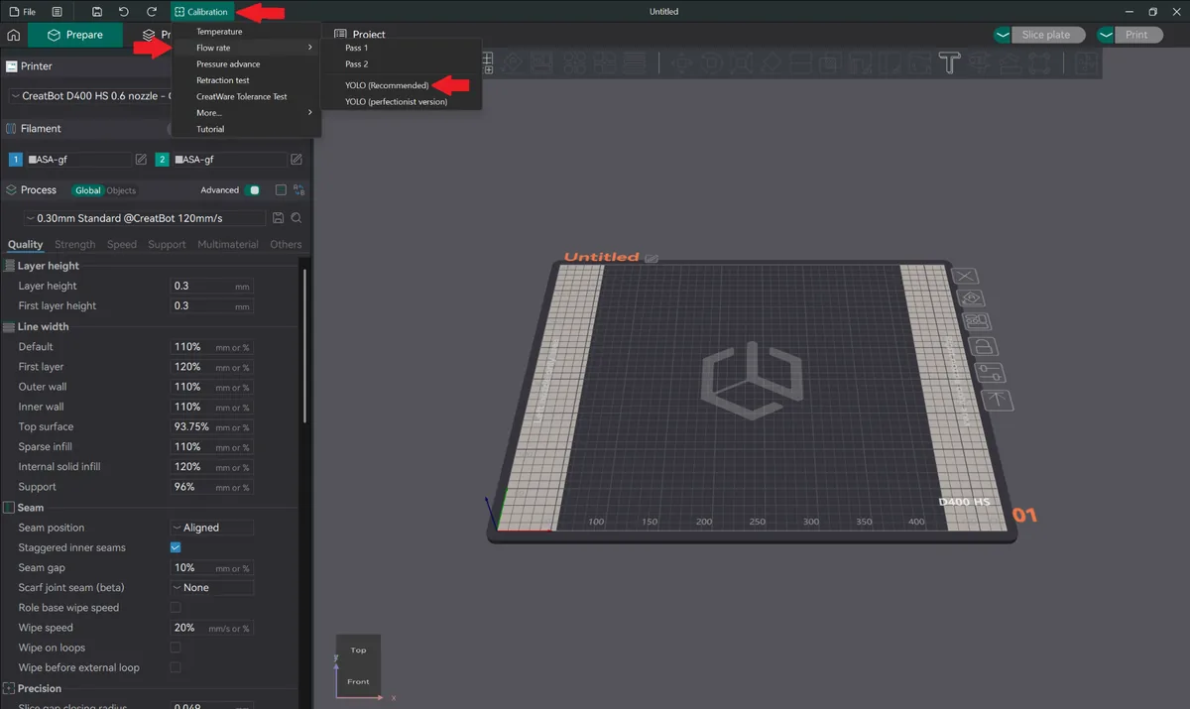This screenshot has width=1190, height=709.
Task: Open Scarf joint seam None dropdown
Action: (x=211, y=588)
